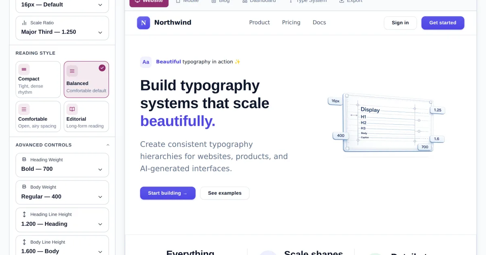Click the See examples button

click(x=225, y=193)
